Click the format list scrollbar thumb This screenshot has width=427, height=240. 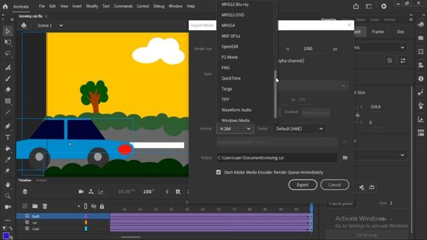click(x=276, y=94)
